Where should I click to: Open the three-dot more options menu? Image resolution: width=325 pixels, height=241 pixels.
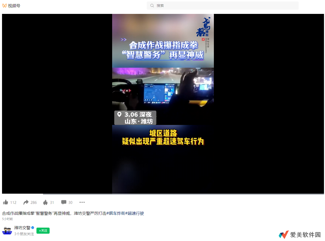(82, 202)
